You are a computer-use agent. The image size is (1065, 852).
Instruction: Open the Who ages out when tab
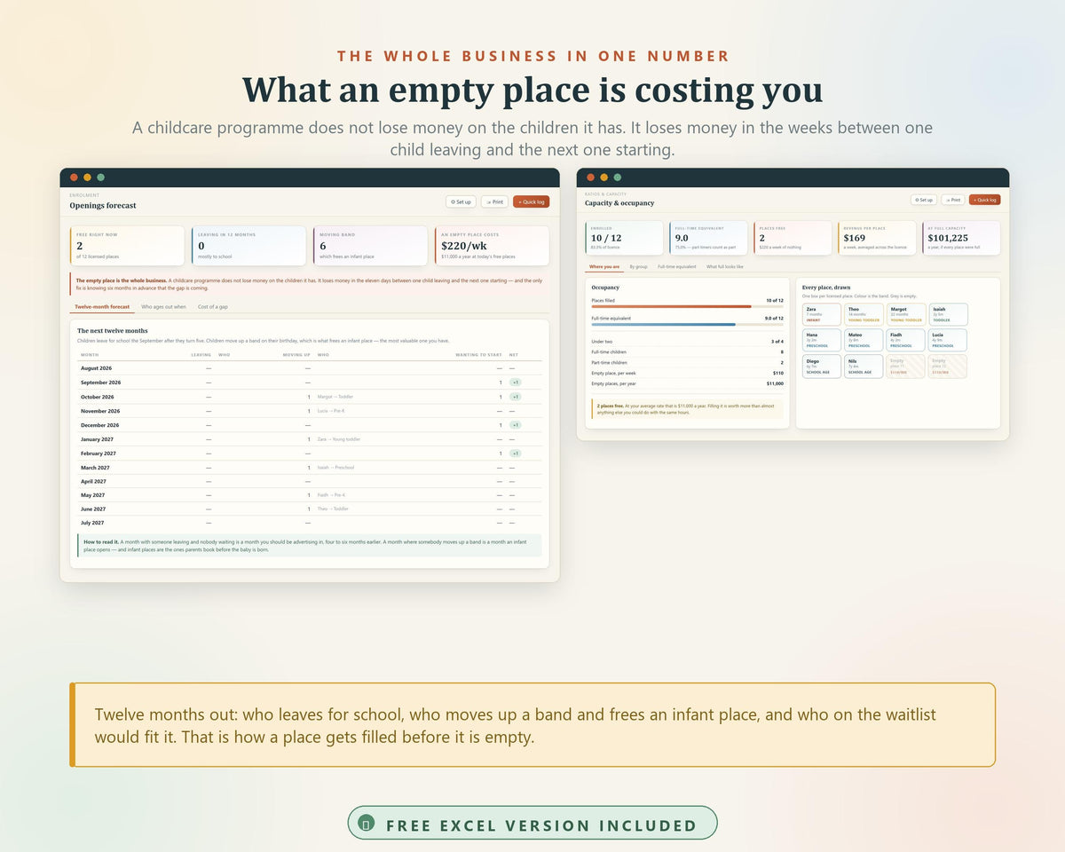(164, 306)
